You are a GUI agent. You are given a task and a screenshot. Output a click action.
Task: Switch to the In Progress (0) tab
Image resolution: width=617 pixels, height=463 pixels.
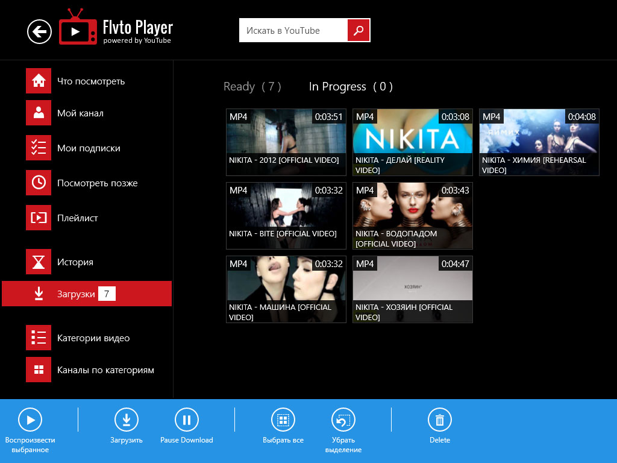tap(351, 87)
